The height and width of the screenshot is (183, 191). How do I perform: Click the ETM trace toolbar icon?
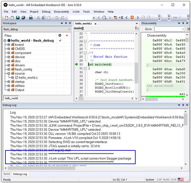[175, 18]
